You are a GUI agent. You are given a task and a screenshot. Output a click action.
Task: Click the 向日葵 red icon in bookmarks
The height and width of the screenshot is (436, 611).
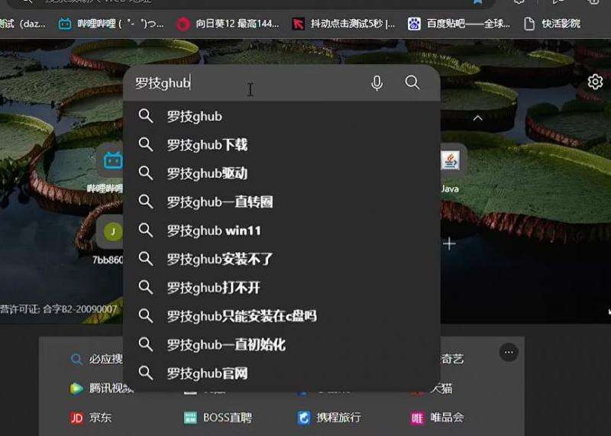point(183,24)
